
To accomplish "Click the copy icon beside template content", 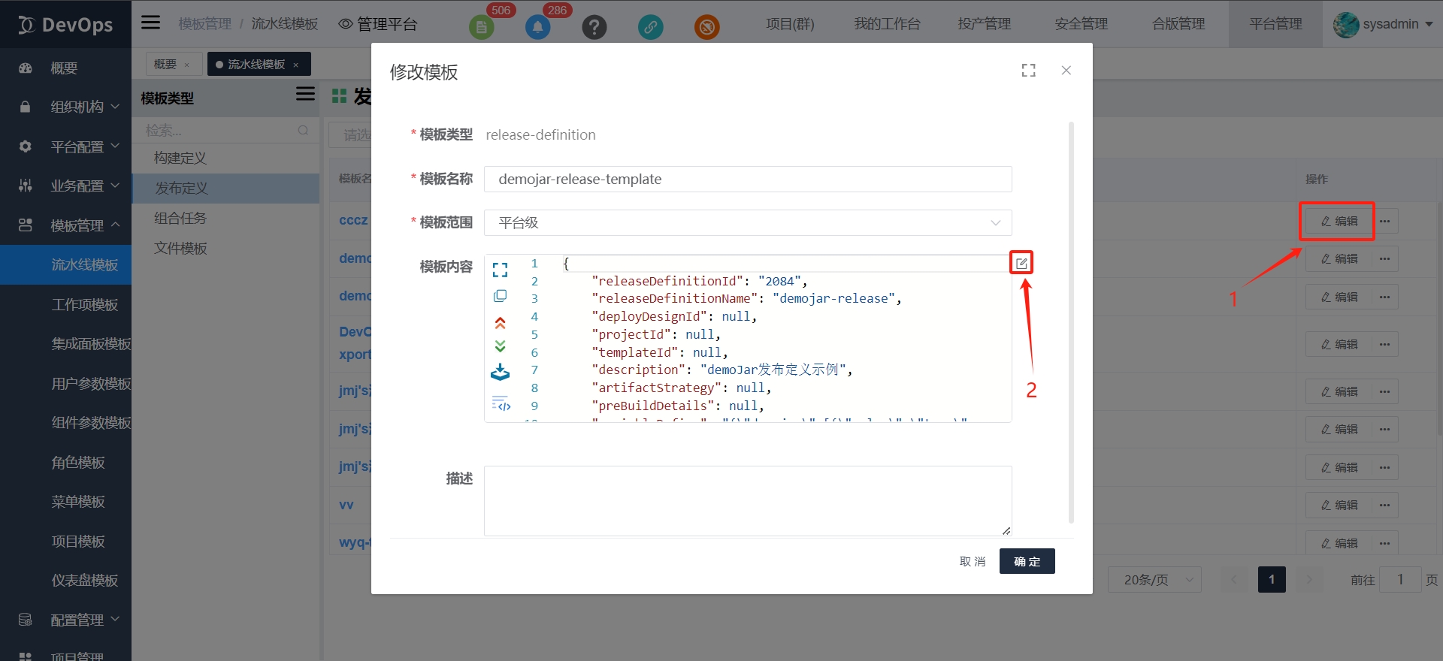I will (500, 296).
